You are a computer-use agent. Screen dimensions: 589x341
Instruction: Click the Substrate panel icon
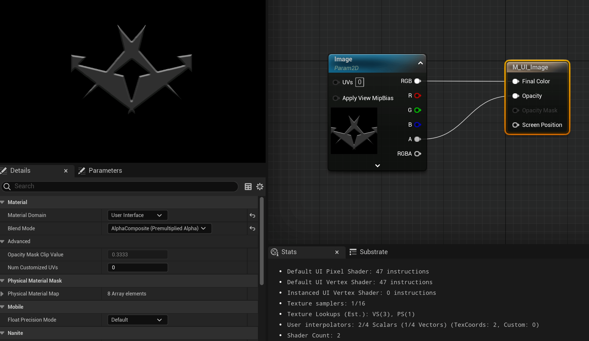[353, 252]
